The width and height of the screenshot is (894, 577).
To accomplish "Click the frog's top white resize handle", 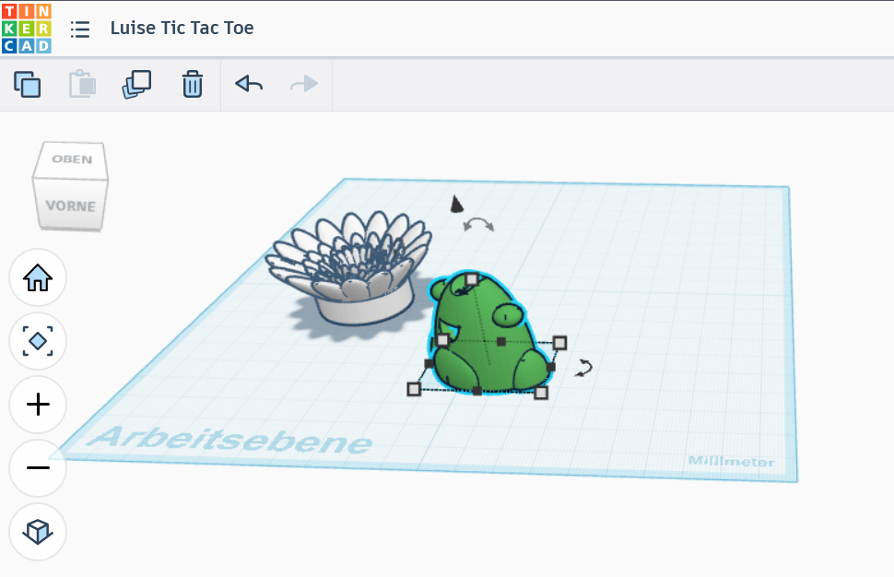I will 472,278.
